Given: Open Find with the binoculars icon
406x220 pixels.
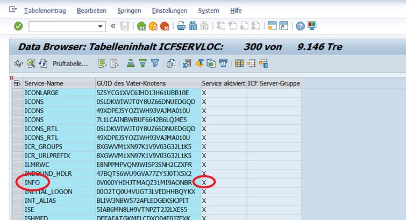Looking at the screenshot, I should (193, 26).
